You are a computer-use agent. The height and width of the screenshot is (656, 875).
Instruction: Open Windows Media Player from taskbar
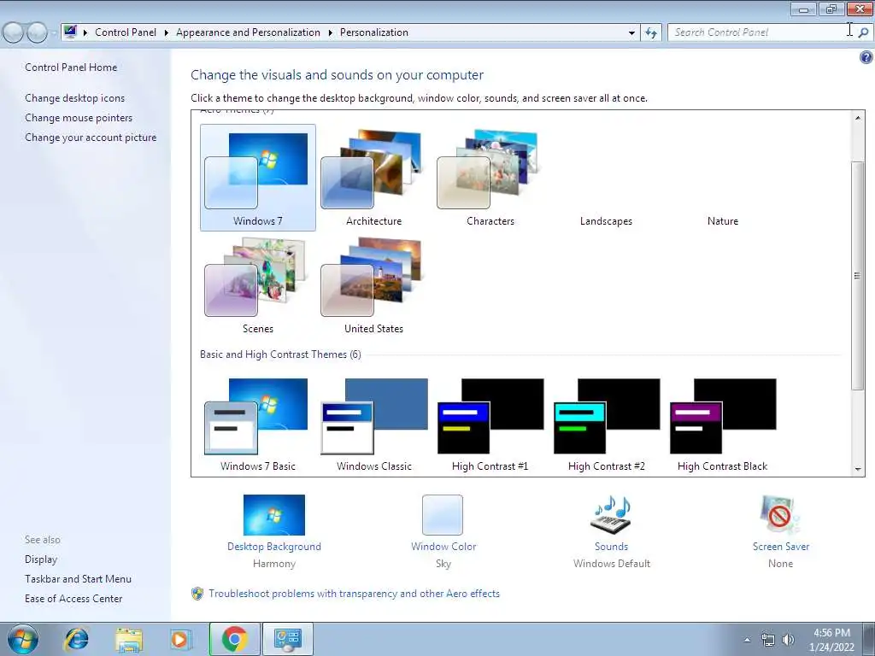coord(181,640)
